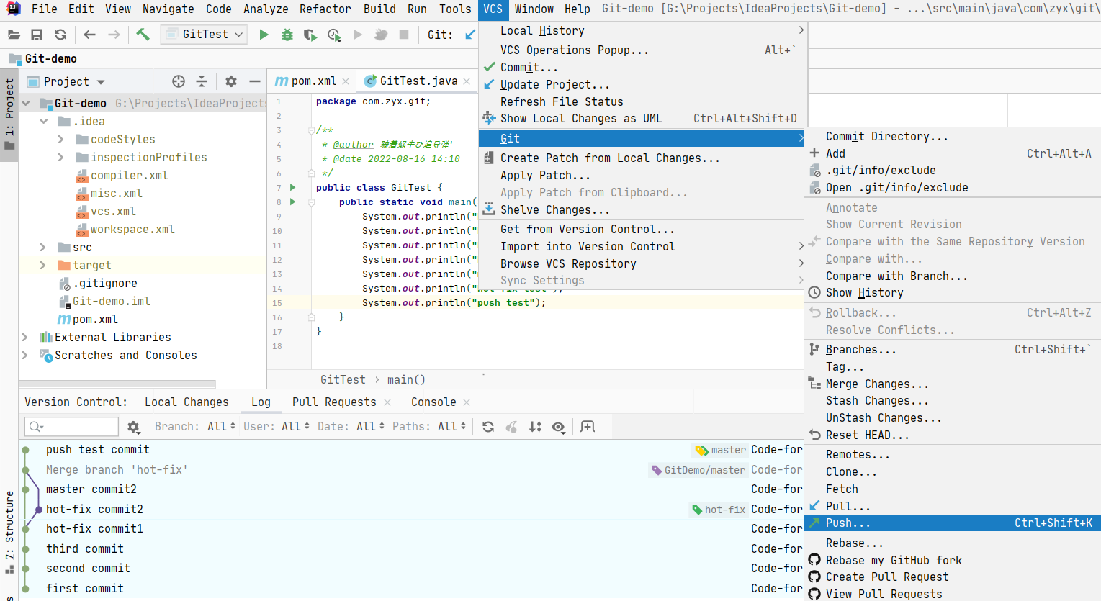Click GitTest breadcrumb below editor

pyautogui.click(x=343, y=380)
